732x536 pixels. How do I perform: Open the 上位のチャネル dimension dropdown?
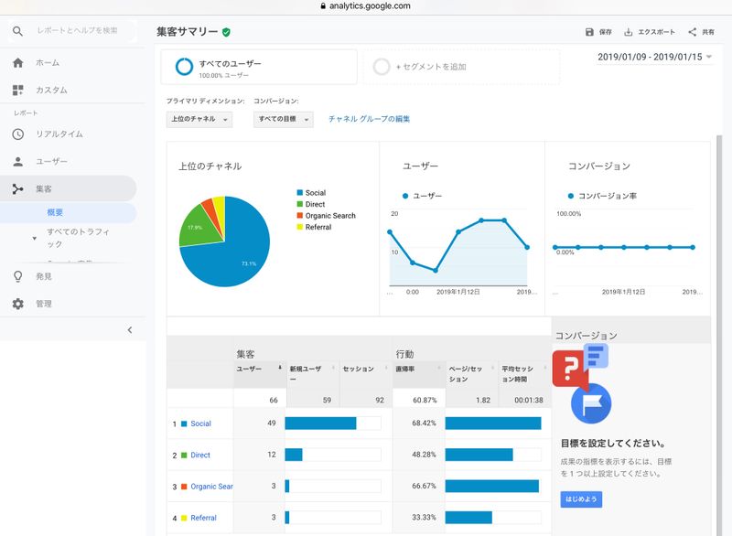199,120
